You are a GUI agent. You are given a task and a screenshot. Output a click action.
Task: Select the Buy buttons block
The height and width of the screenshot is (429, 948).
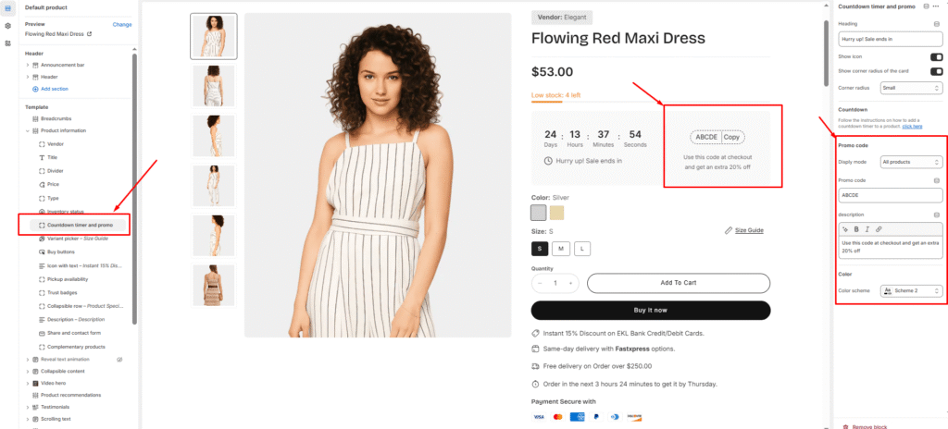click(x=61, y=251)
